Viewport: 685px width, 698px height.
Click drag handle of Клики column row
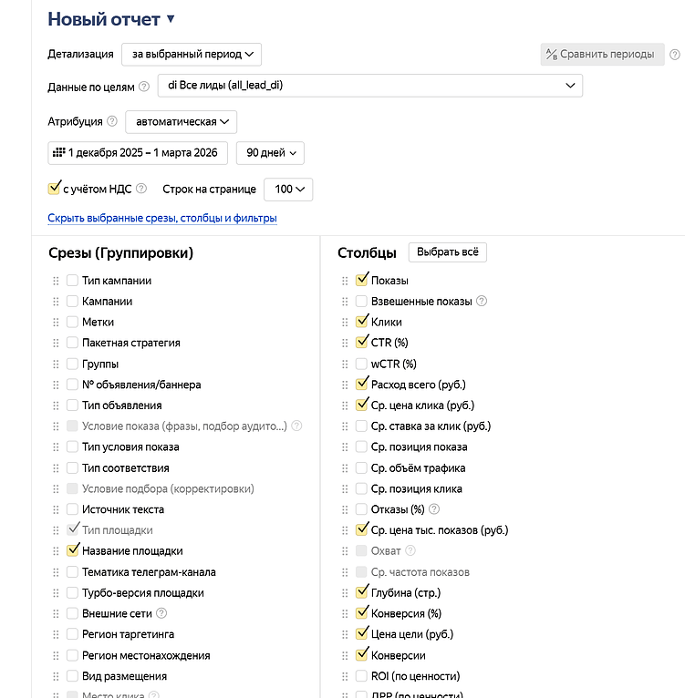point(345,322)
